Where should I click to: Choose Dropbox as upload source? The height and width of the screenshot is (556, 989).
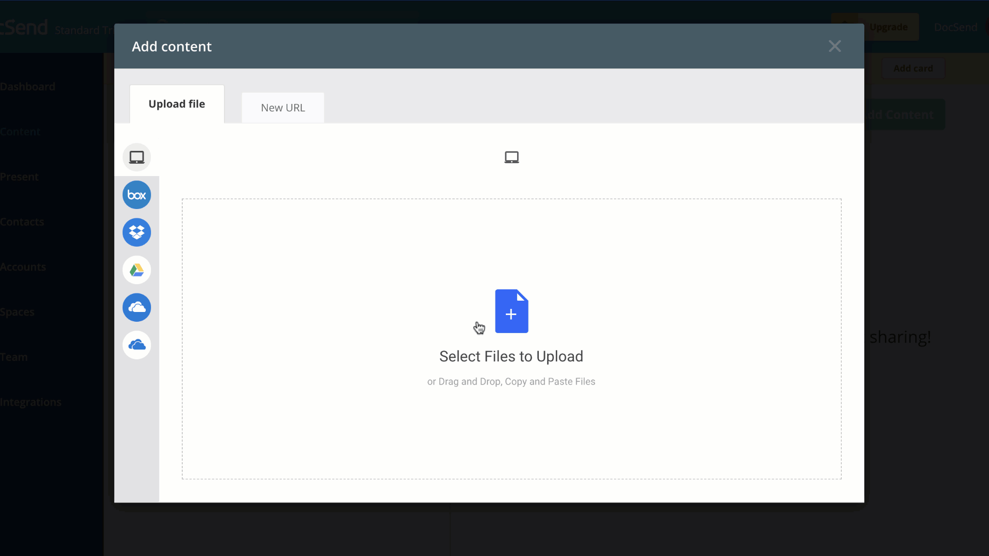(137, 232)
